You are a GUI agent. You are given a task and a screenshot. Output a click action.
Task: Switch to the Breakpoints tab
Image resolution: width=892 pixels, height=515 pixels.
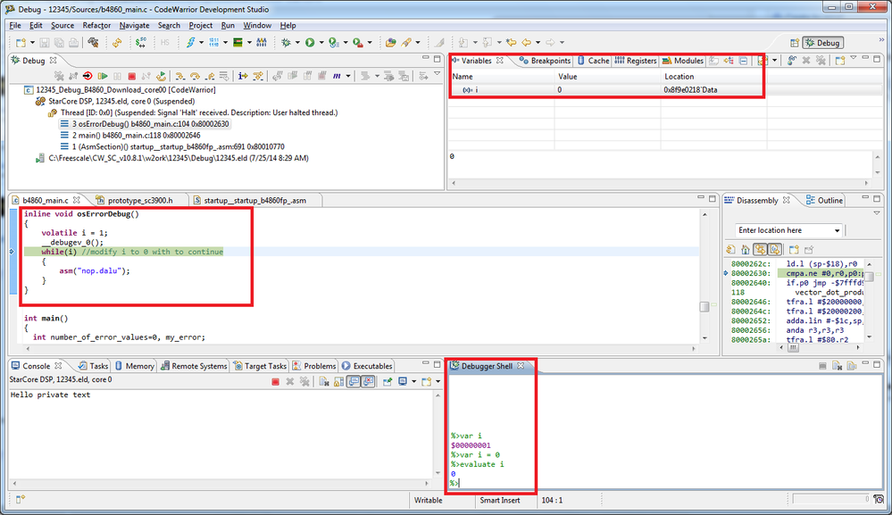click(545, 61)
